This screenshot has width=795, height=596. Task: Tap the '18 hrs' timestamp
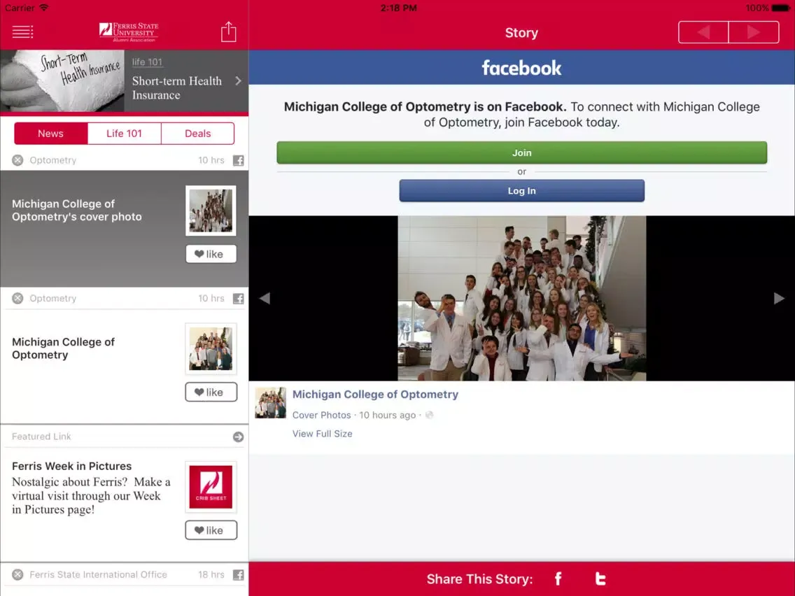click(211, 574)
